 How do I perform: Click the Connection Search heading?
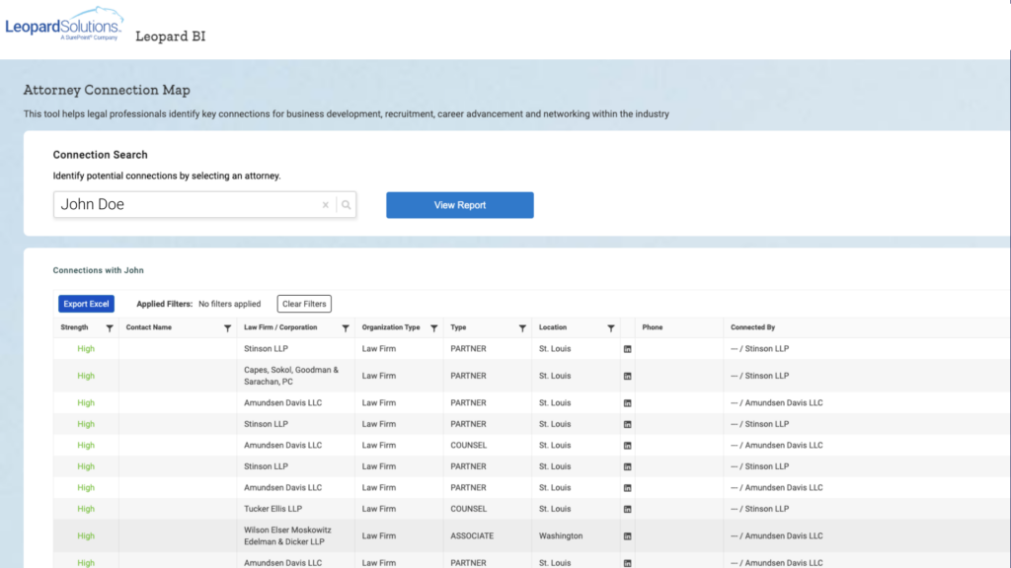point(100,155)
